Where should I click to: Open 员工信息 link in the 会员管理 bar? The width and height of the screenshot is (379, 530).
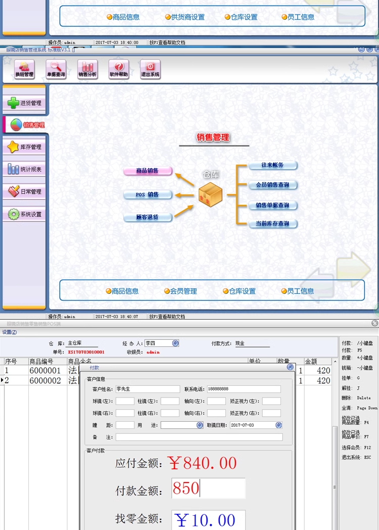[298, 291]
